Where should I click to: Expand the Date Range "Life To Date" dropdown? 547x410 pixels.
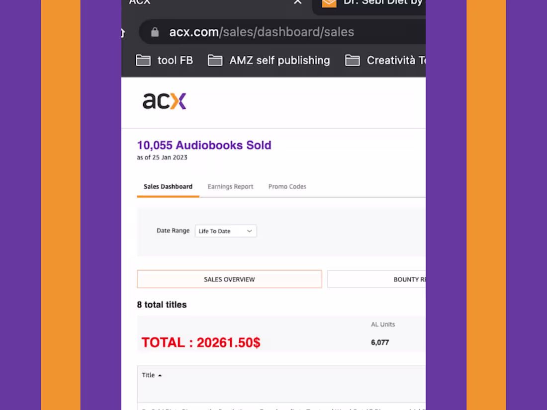click(226, 231)
